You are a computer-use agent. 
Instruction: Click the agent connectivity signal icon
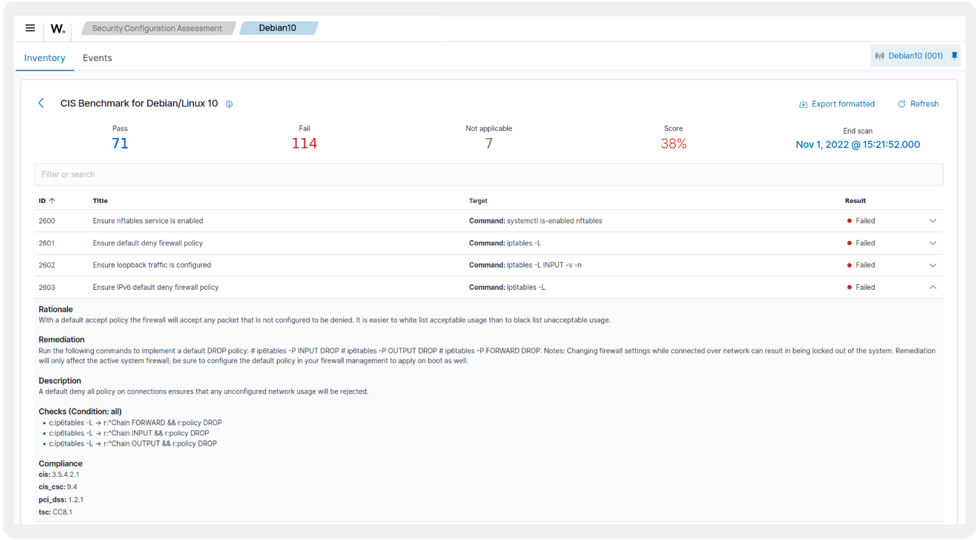coord(880,55)
